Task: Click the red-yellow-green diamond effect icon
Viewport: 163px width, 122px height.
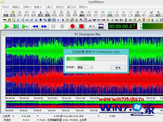Action: coord(148,20)
